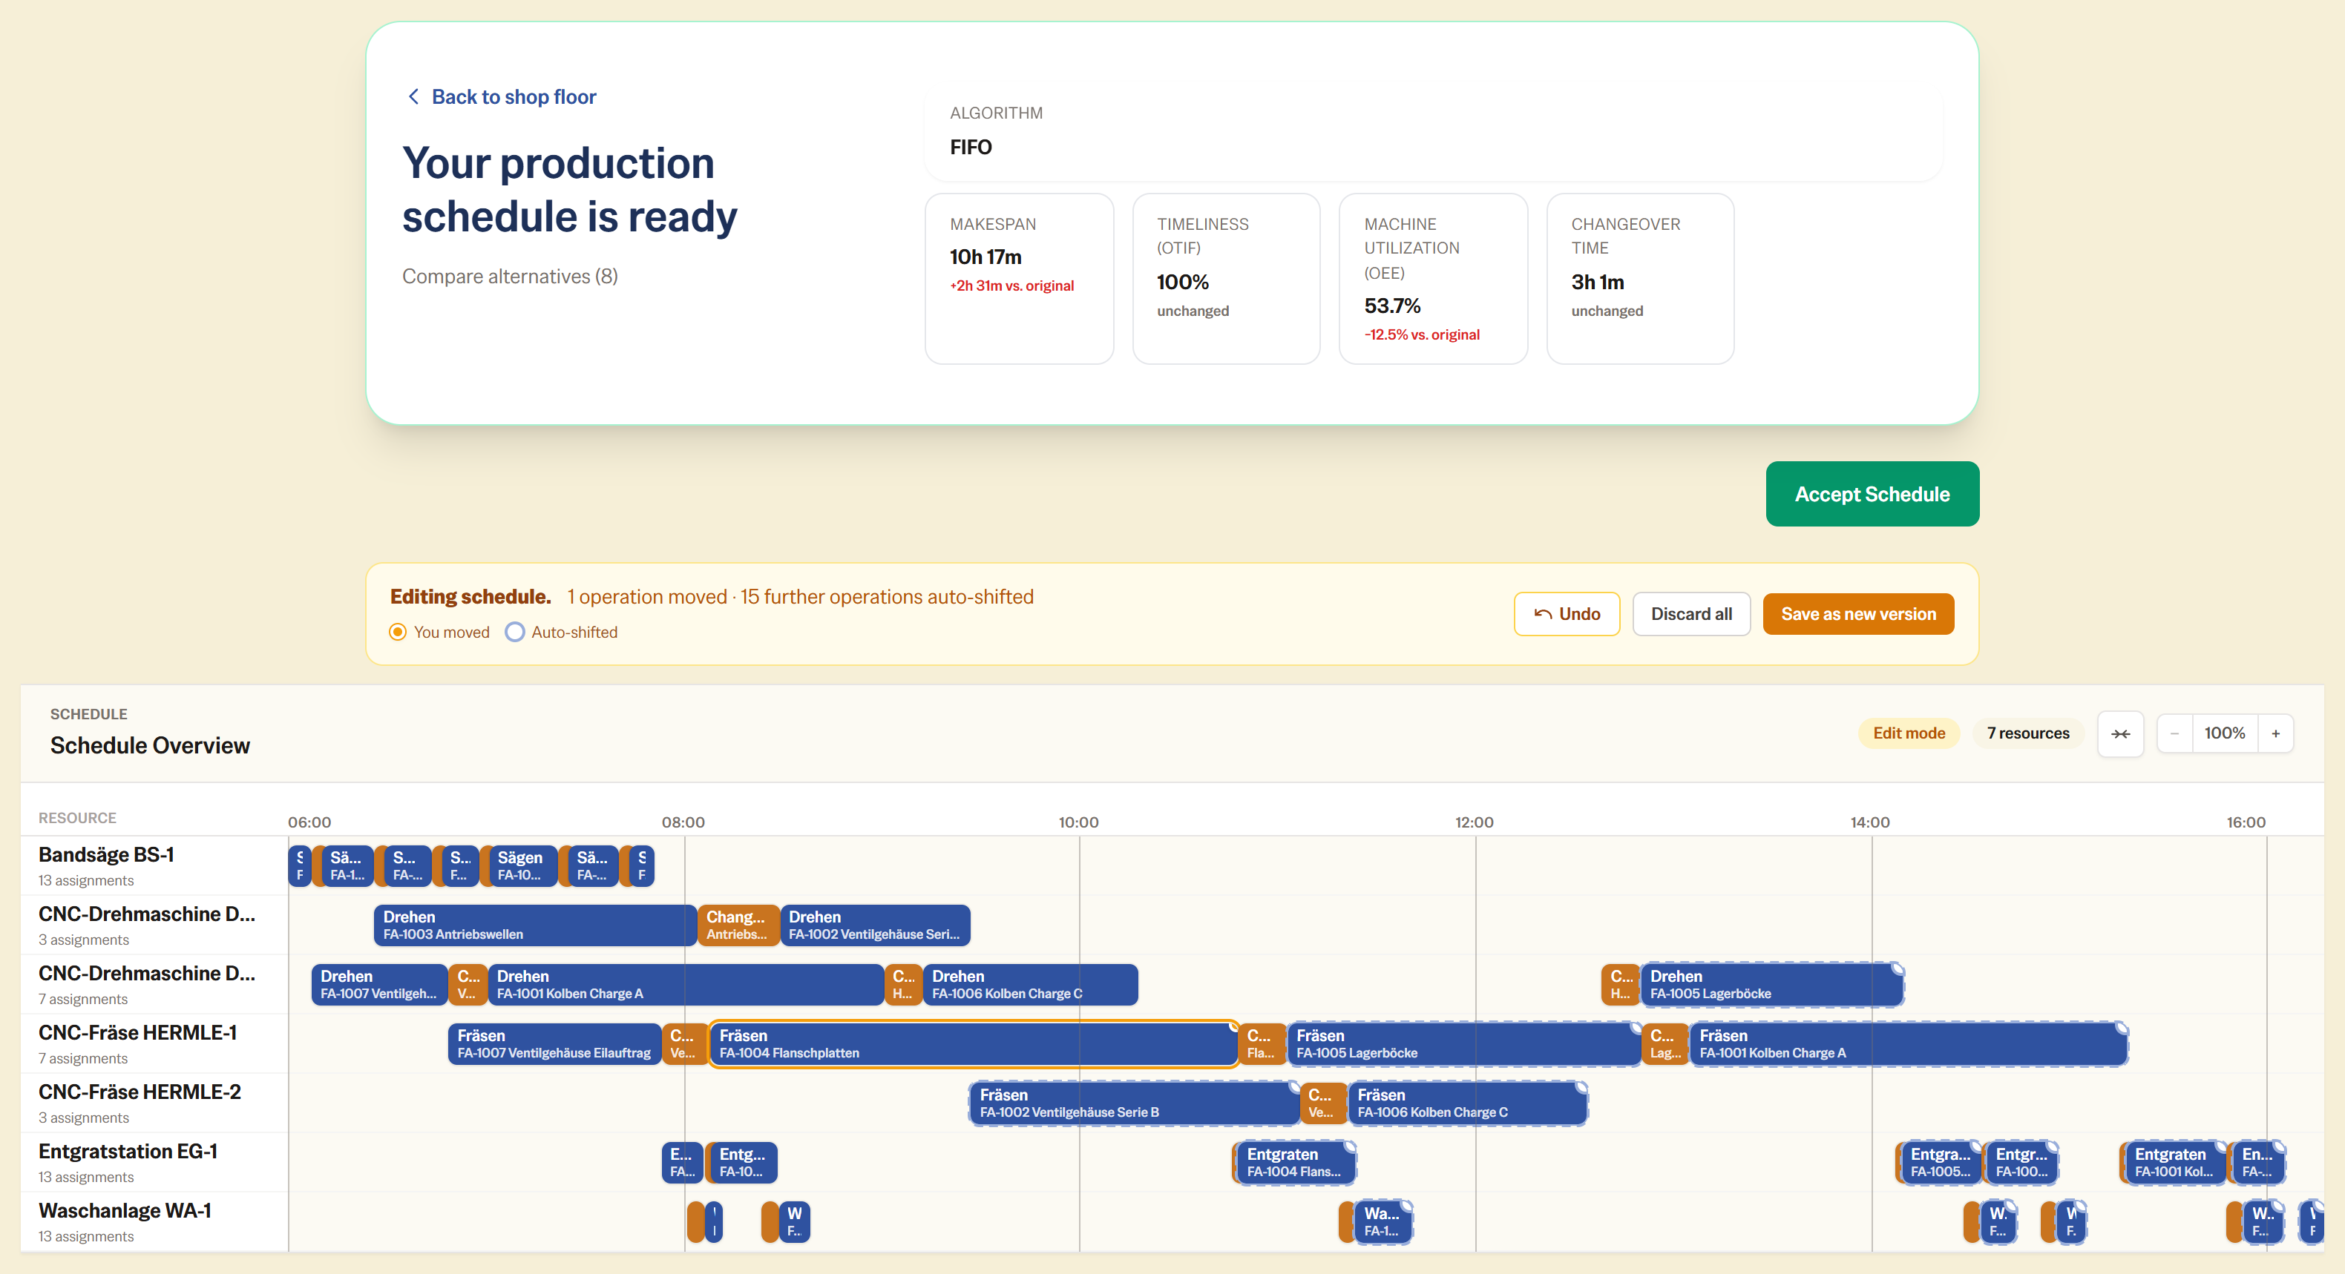Select Drehen FA-1002 Ventilgehäuse block
Image resolution: width=2345 pixels, height=1274 pixels.
(875, 925)
